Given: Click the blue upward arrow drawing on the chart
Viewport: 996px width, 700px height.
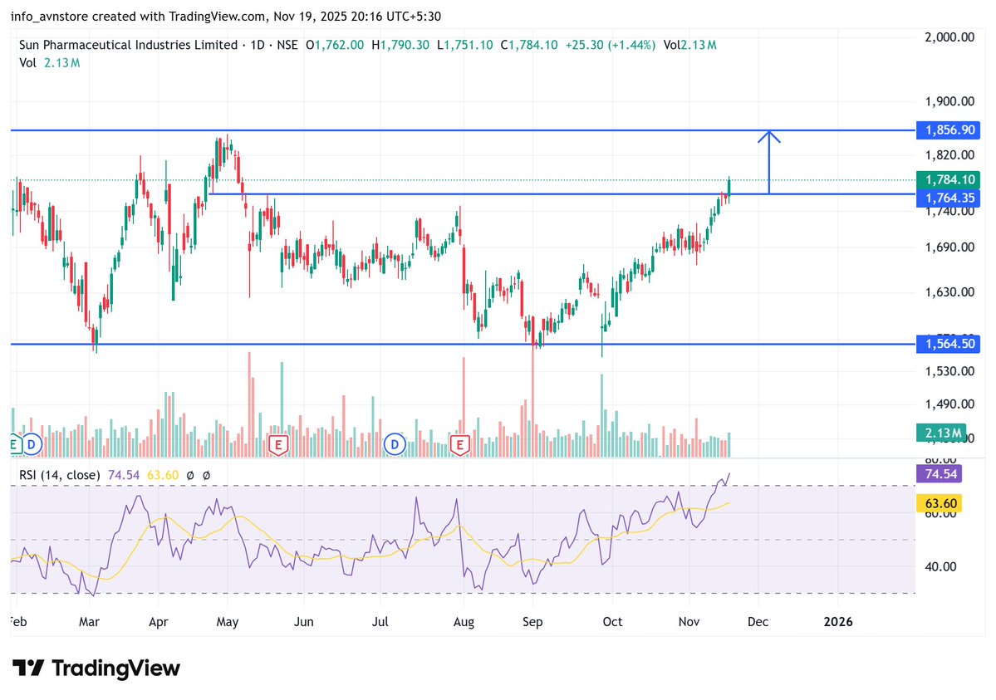Looking at the screenshot, I should click(x=770, y=162).
